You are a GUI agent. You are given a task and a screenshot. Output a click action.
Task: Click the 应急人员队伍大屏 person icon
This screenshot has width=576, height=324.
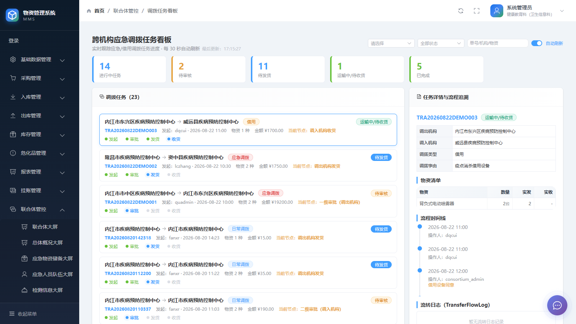pos(24,274)
